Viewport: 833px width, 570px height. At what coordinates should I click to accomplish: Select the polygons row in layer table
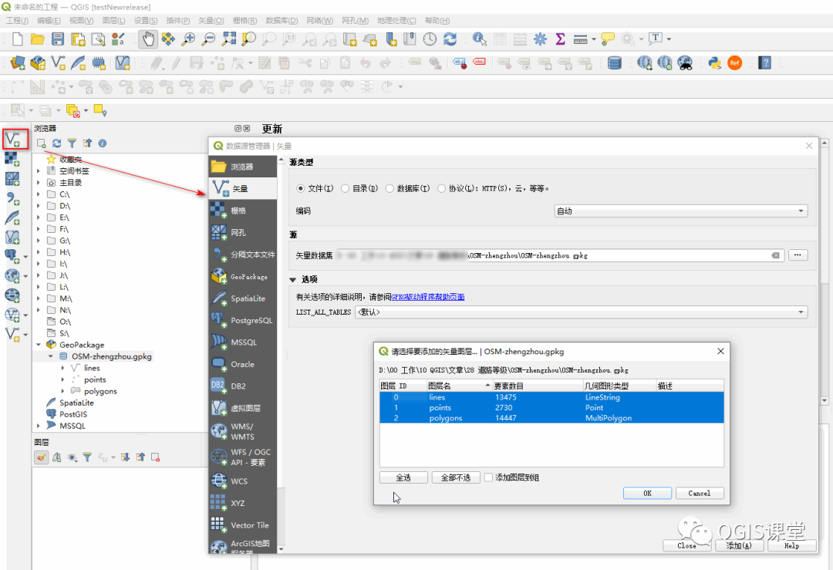click(551, 418)
